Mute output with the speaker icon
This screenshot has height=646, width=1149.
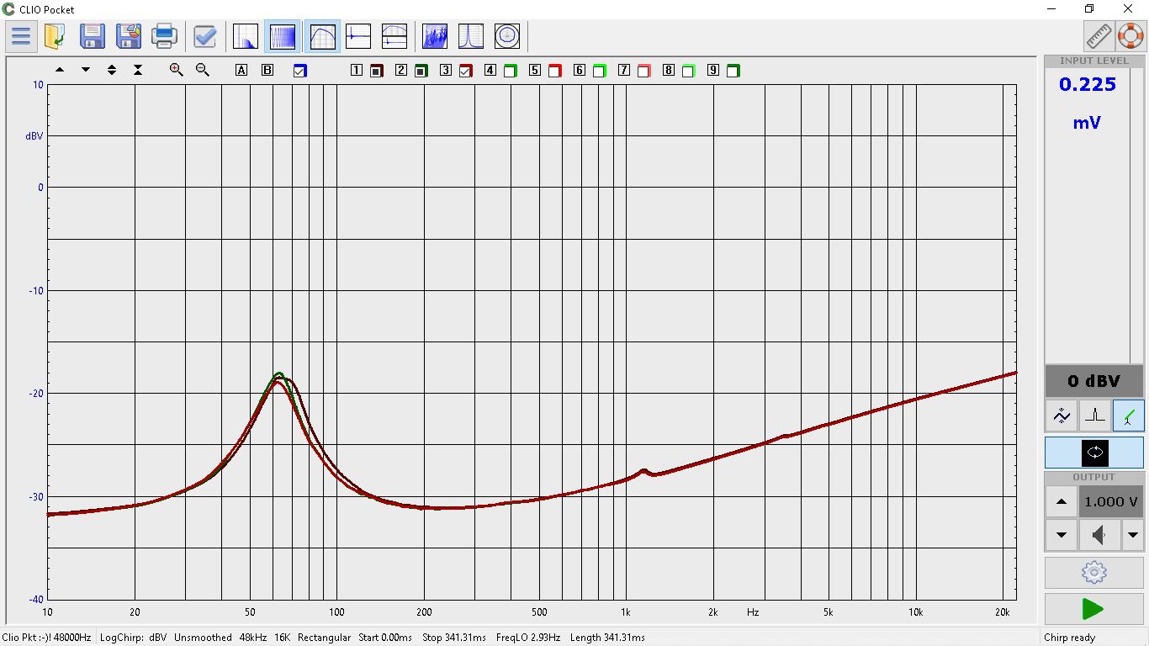click(1099, 534)
